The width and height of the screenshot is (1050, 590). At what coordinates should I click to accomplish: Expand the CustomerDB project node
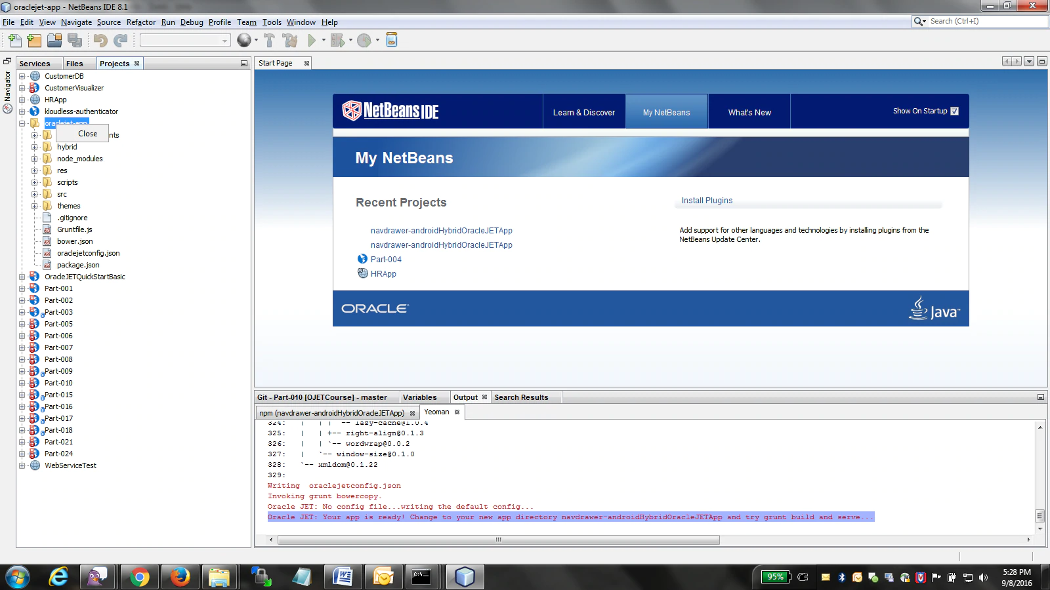click(22, 76)
